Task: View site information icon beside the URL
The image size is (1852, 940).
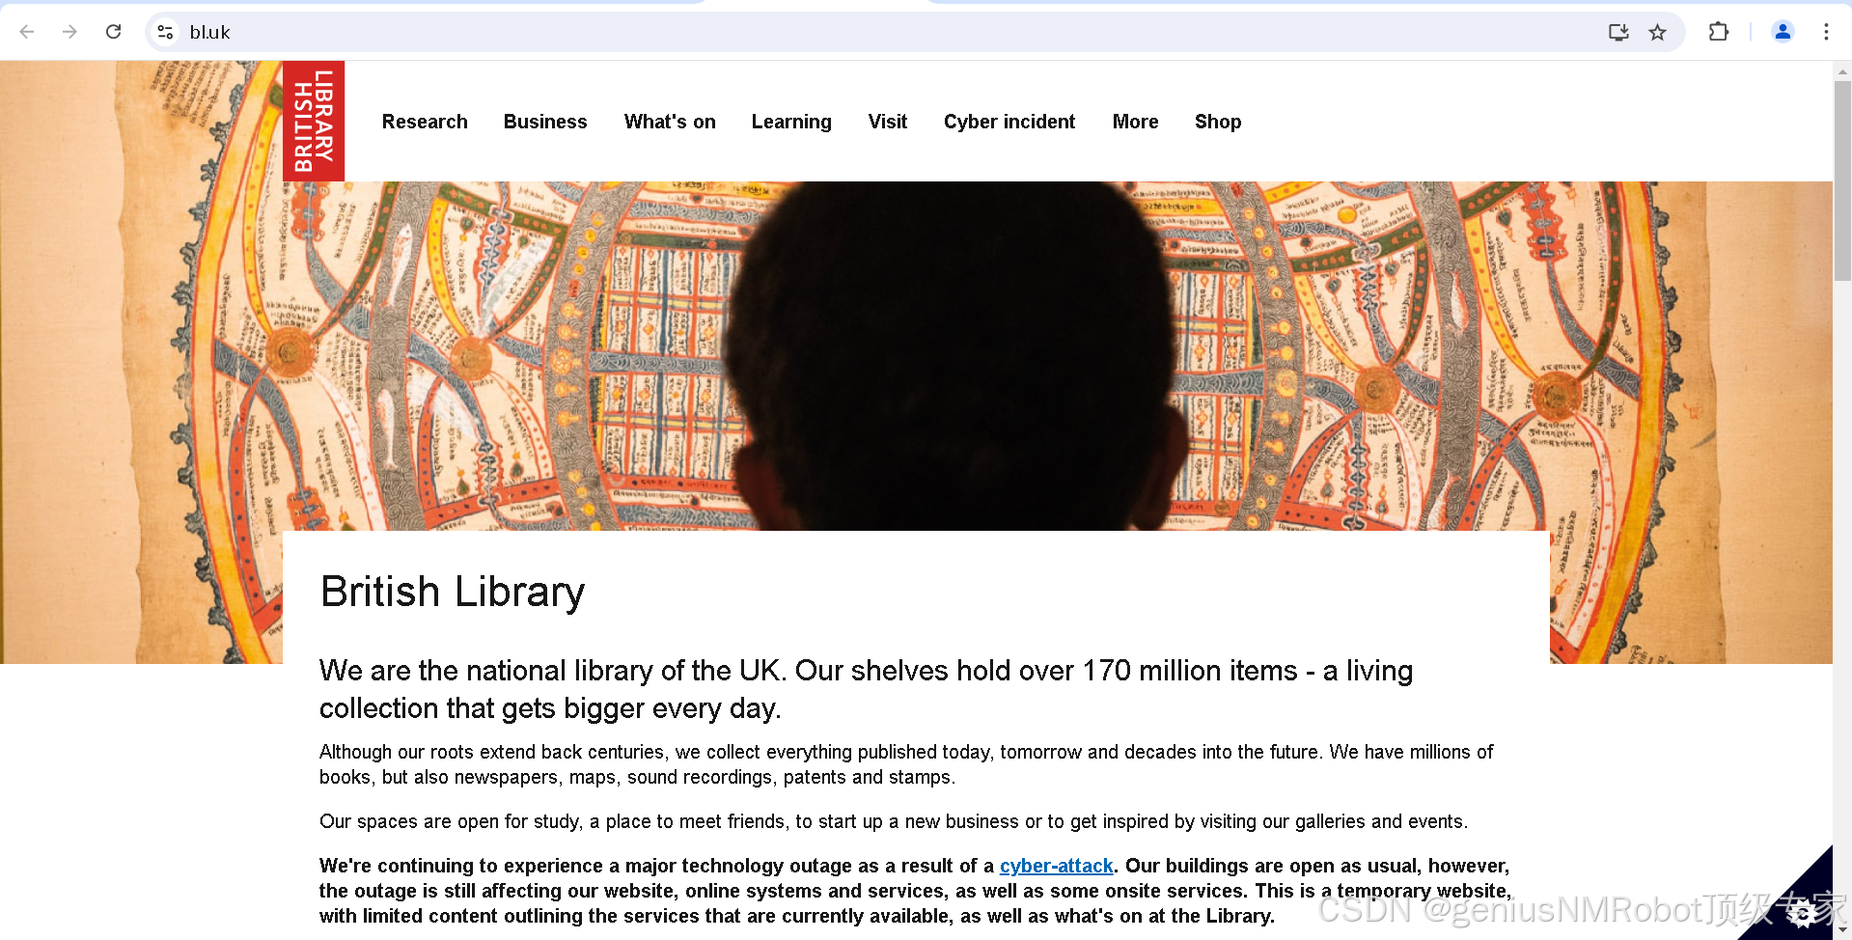Action: click(165, 32)
